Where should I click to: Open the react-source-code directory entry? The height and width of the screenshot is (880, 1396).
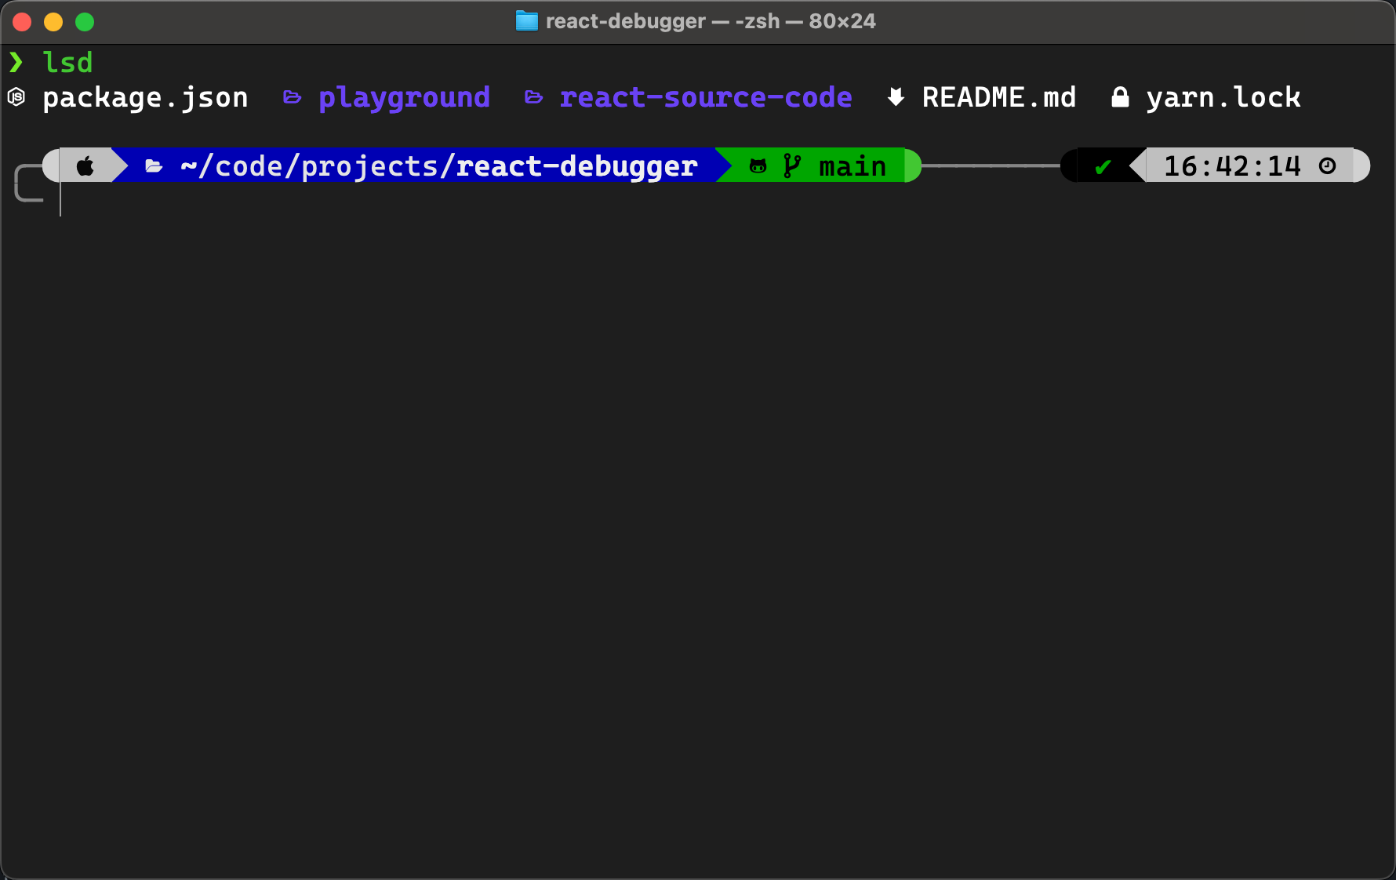pos(705,97)
